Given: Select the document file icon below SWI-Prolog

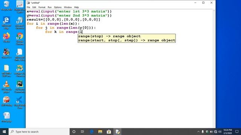Looking at the screenshot, I should (6, 117).
